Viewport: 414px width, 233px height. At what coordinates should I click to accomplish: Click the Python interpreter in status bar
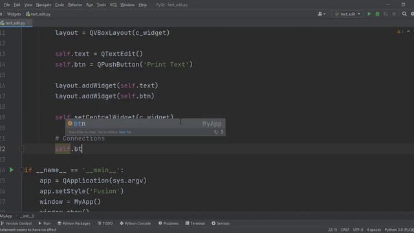coord(399,230)
